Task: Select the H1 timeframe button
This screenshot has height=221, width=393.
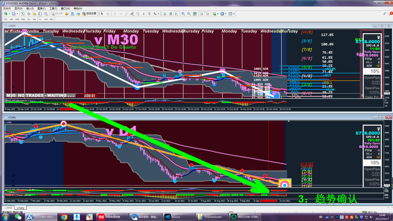Action: (x=28, y=19)
